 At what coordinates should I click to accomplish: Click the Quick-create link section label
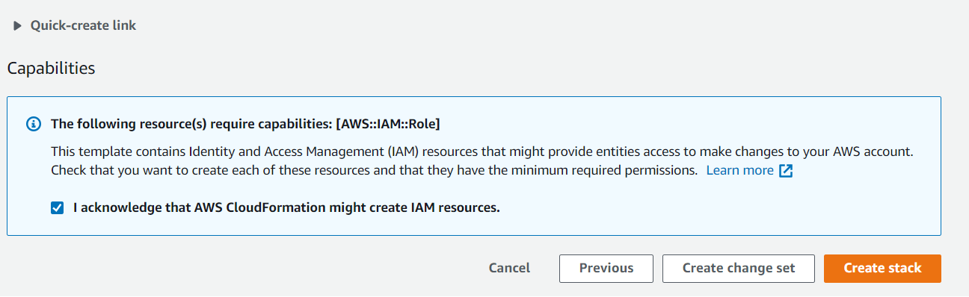click(83, 25)
